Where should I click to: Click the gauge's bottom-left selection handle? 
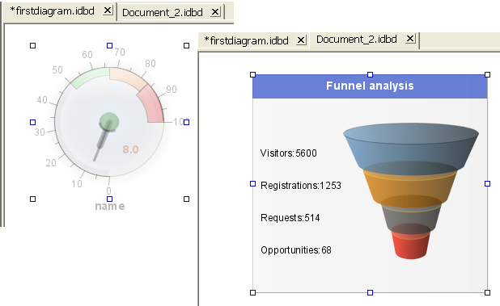click(x=32, y=199)
